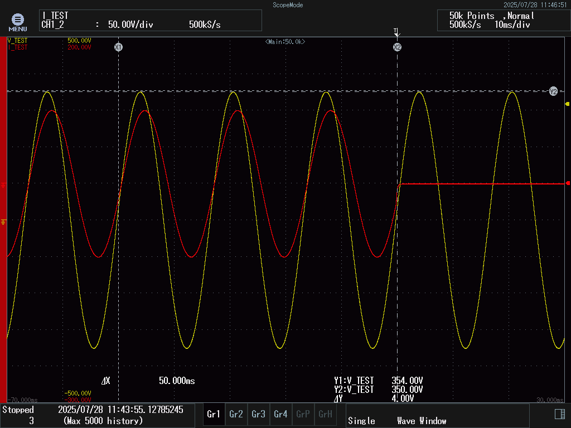This screenshot has width=571, height=428.
Task: Open the MENU button
Action: (x=17, y=22)
